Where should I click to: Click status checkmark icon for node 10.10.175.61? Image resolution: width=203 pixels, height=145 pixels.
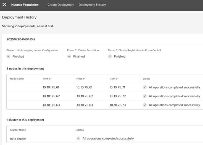click(x=145, y=87)
